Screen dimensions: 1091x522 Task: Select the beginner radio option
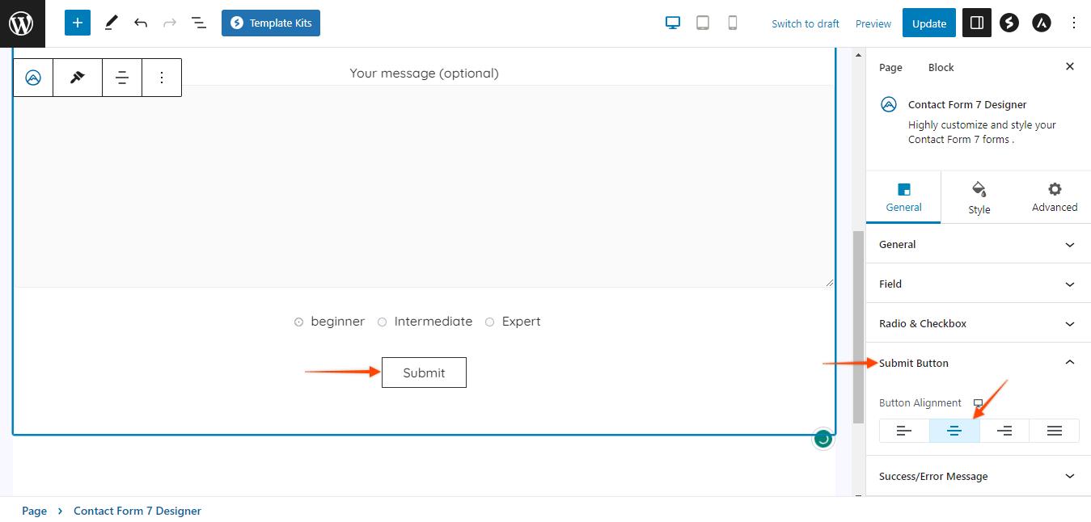click(299, 322)
